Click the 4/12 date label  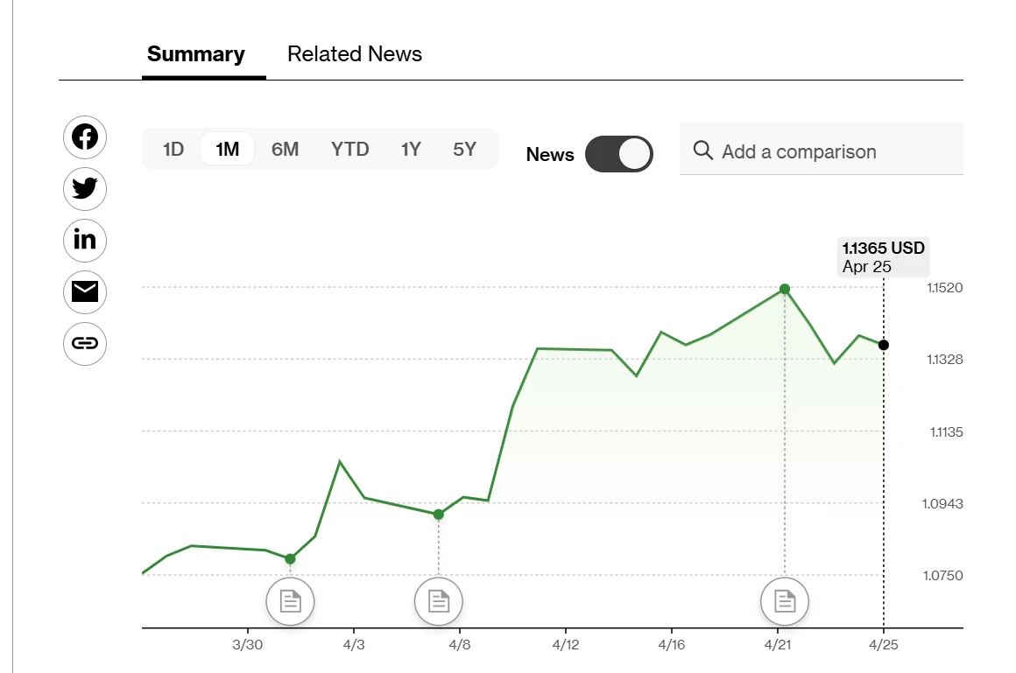(566, 644)
